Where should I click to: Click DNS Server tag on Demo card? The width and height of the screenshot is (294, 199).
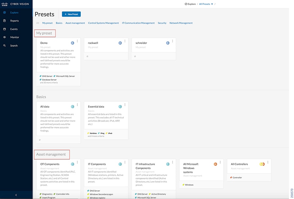[x=46, y=76]
